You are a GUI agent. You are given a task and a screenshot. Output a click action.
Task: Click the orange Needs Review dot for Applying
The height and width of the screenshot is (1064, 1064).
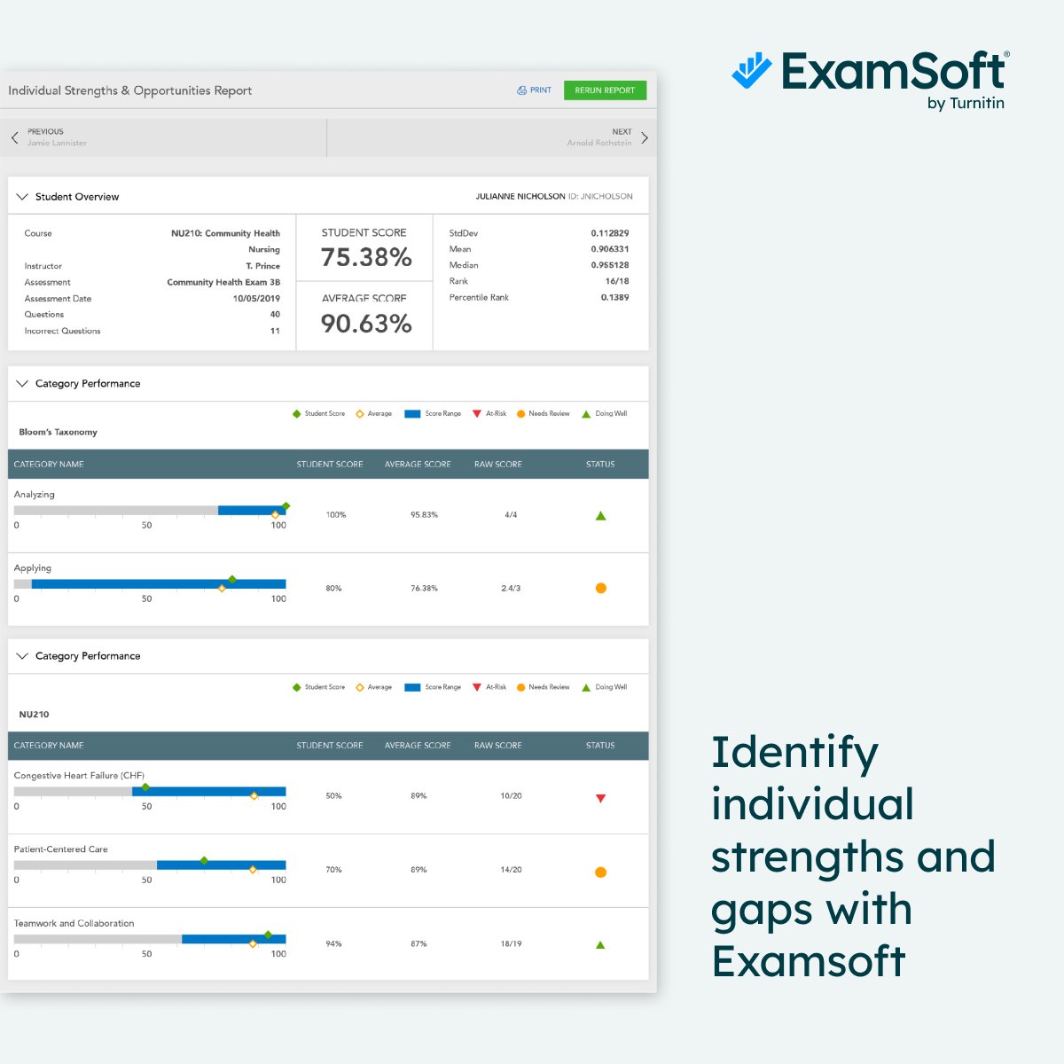pyautogui.click(x=600, y=588)
